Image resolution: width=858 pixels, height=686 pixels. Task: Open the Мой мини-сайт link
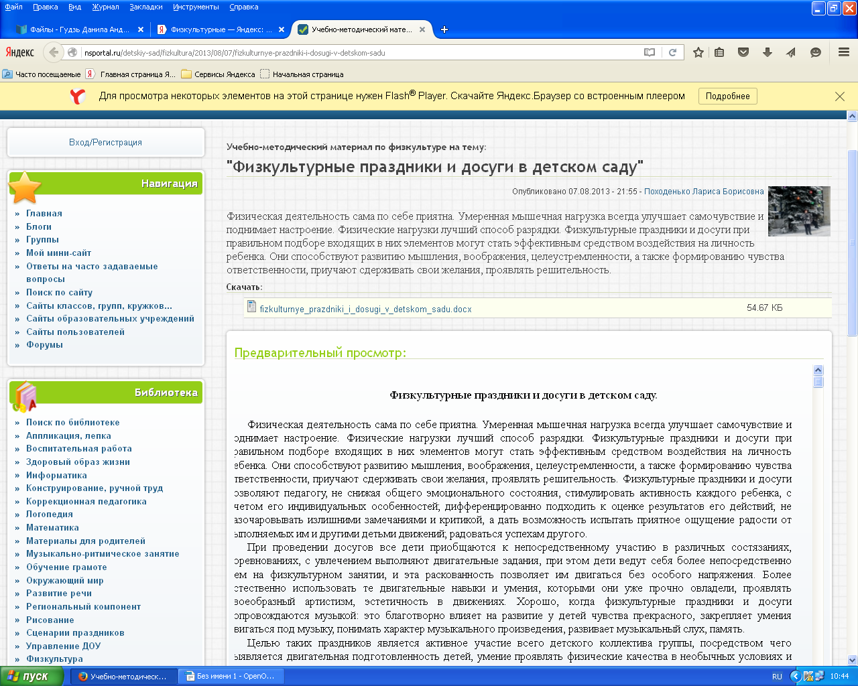[58, 253]
